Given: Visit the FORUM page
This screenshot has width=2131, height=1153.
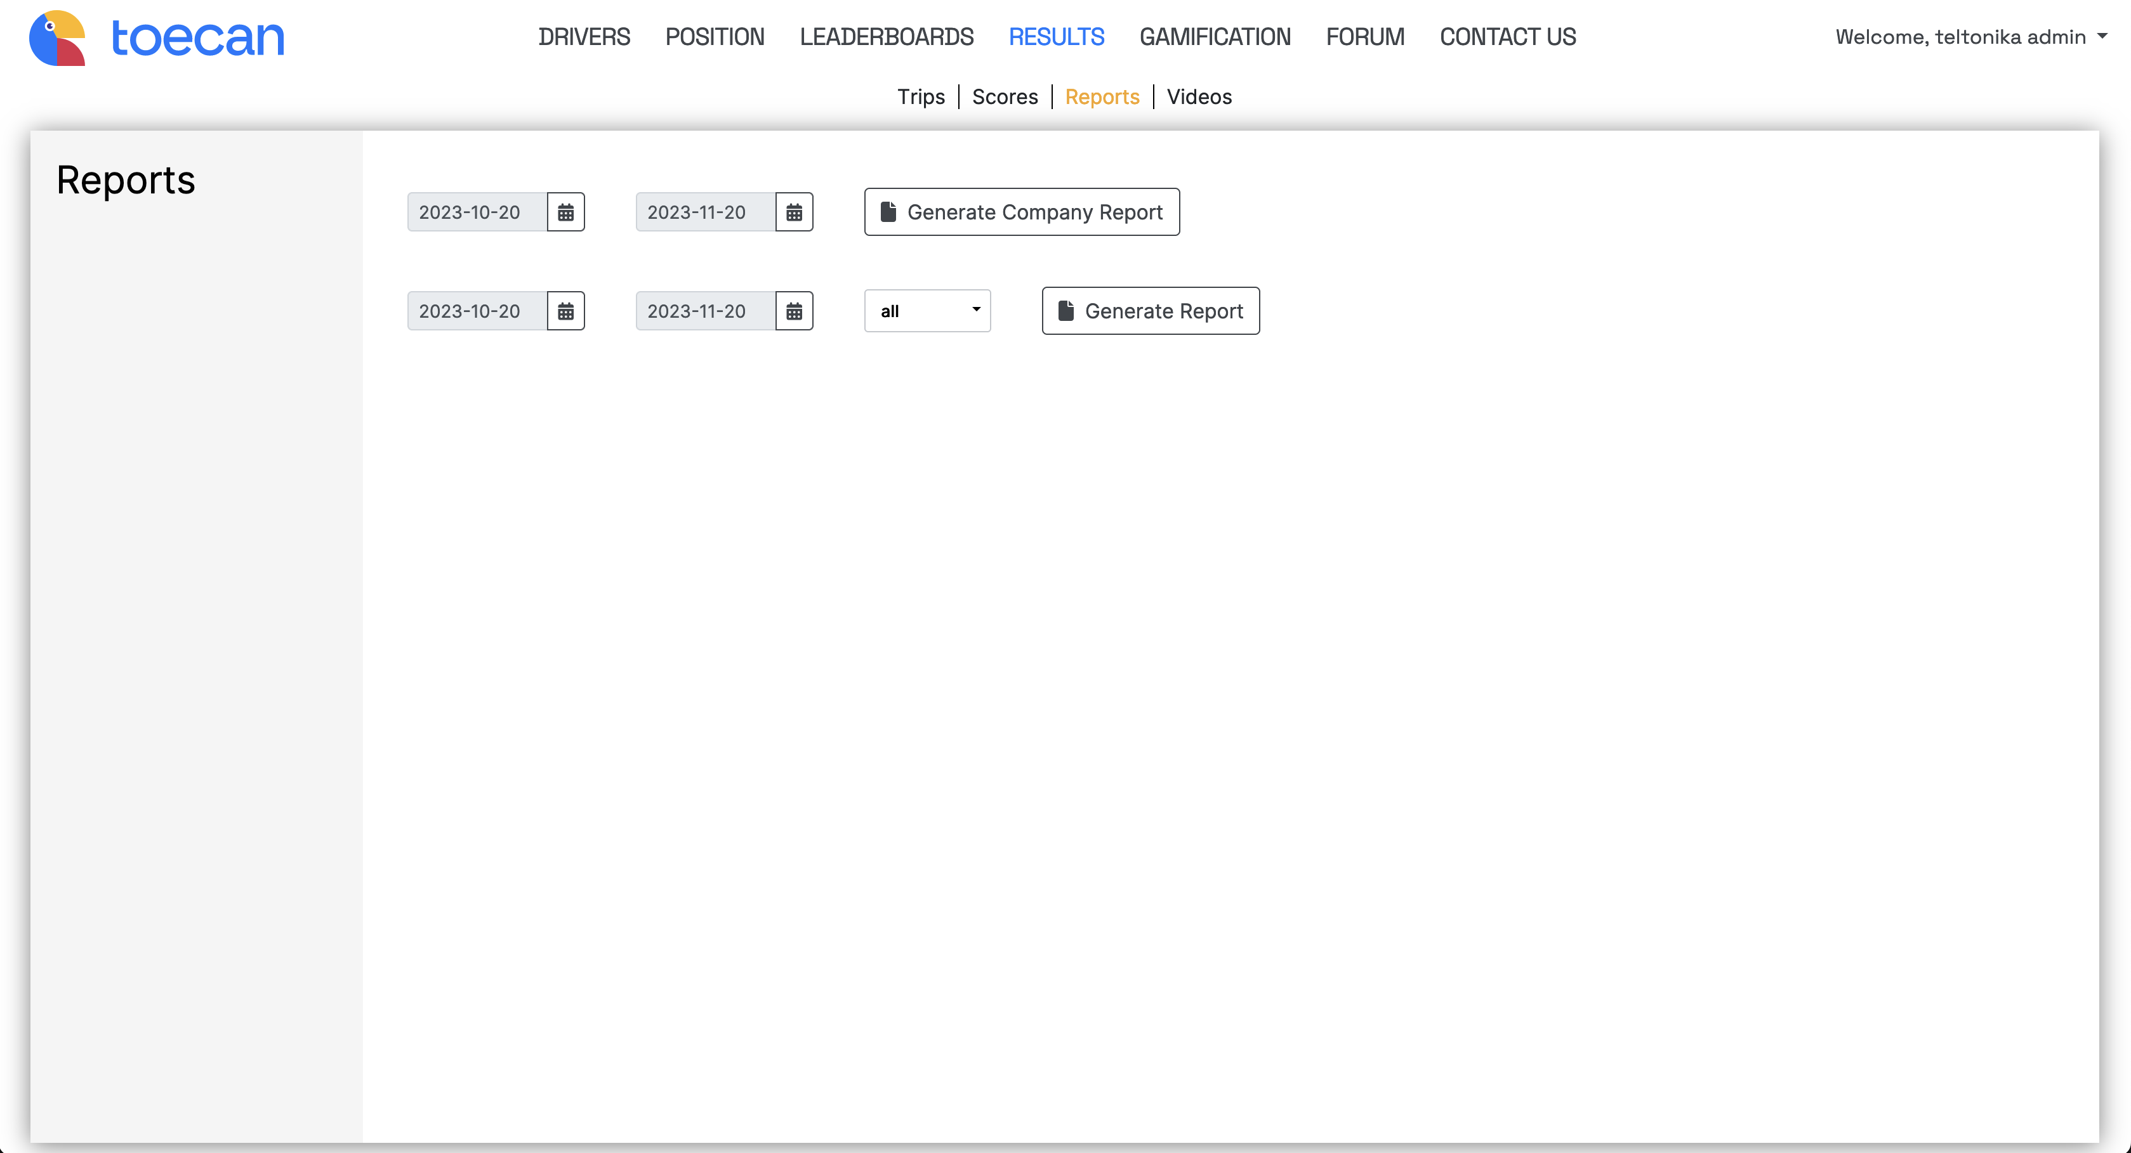Looking at the screenshot, I should (1365, 37).
